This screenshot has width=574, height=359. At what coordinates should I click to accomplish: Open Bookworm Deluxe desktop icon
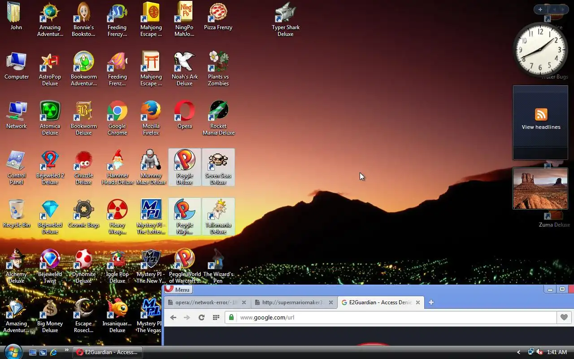point(83,118)
